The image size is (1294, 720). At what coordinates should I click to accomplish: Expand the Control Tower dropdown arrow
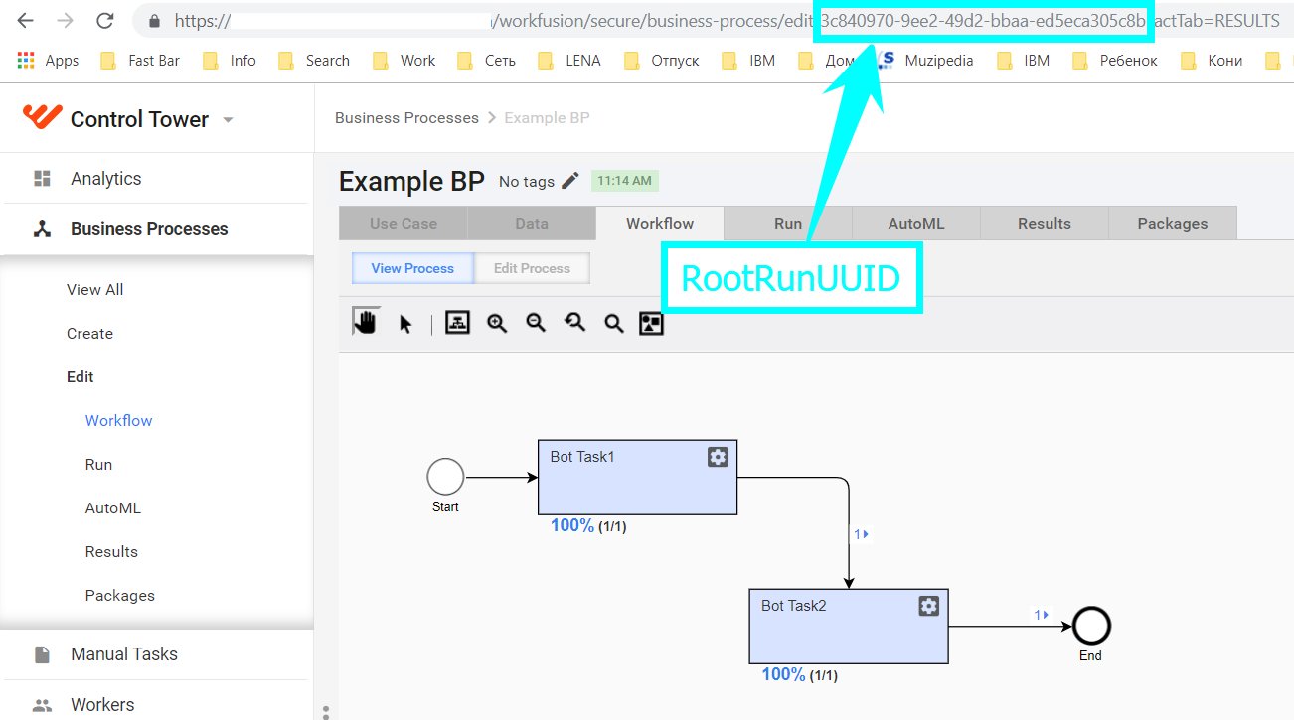(x=228, y=120)
